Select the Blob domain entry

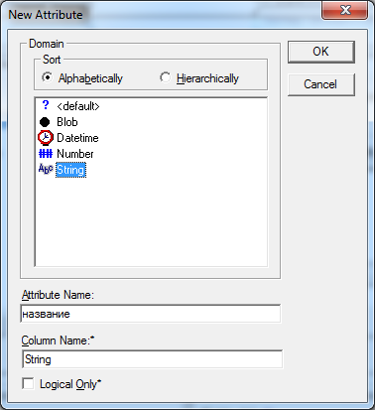pyautogui.click(x=67, y=122)
